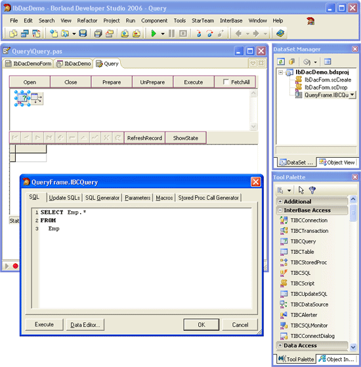The width and height of the screenshot is (361, 367).
Task: Click the red record circle in status bar
Action: pyautogui.click(x=15, y=266)
